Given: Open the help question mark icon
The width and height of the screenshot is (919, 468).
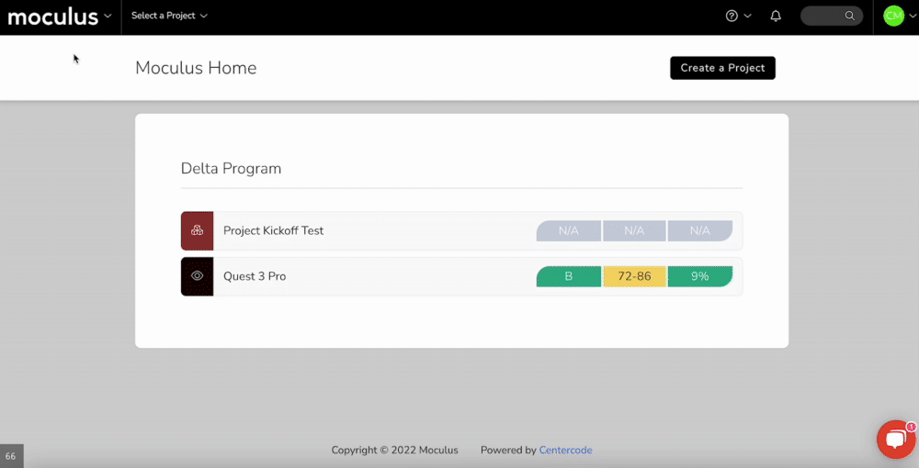Looking at the screenshot, I should [x=732, y=16].
